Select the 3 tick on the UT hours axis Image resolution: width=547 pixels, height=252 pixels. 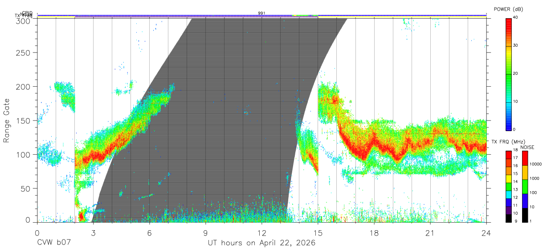pos(93,232)
